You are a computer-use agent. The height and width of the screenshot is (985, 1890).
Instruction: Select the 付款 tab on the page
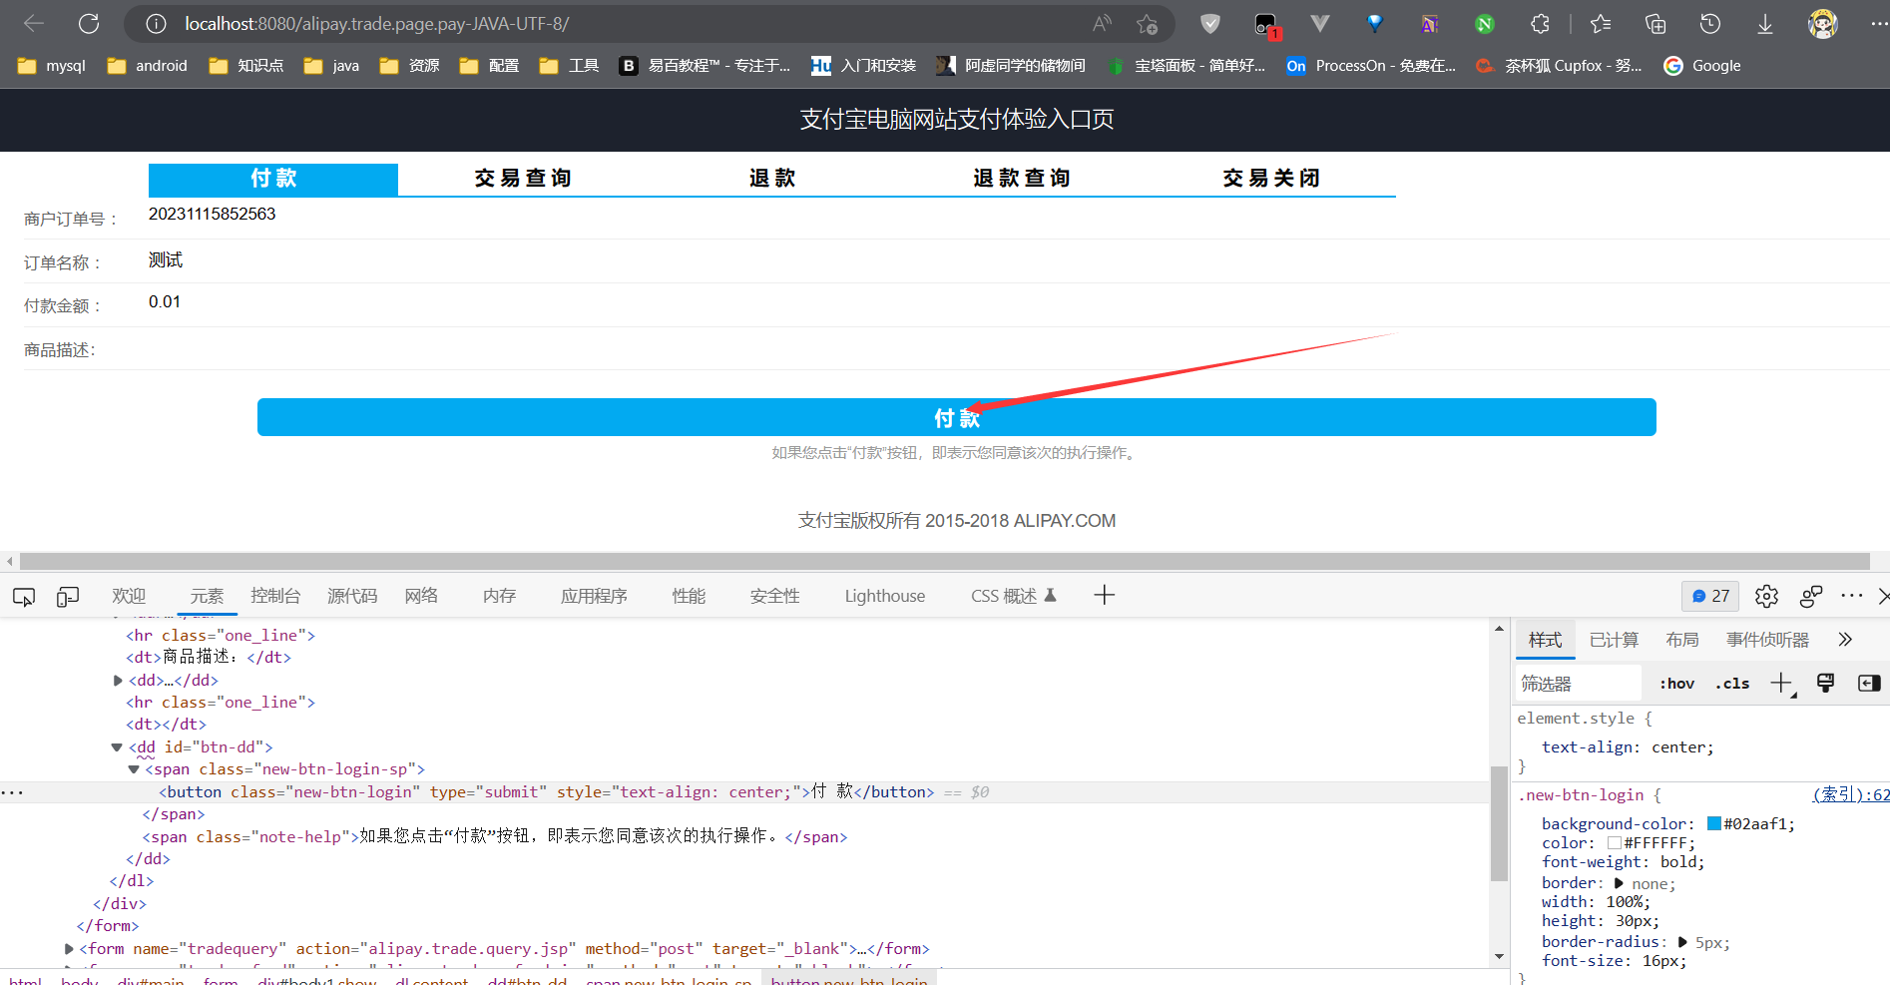[273, 179]
